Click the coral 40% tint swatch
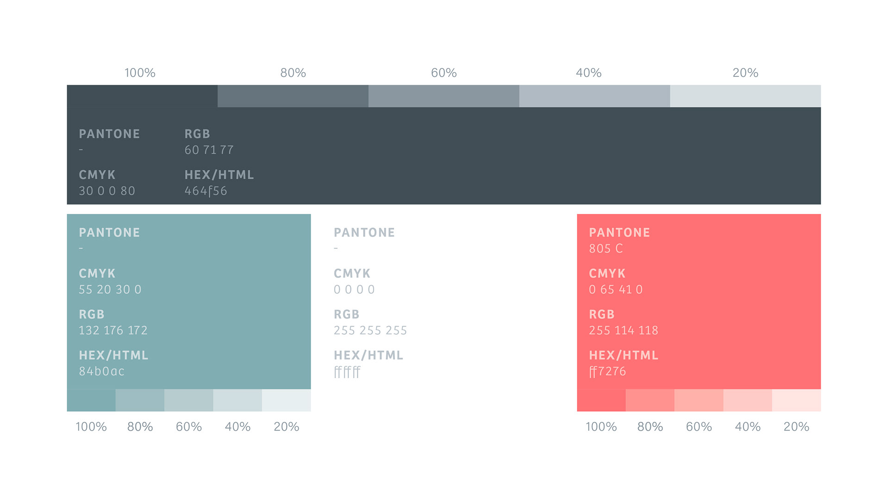This screenshot has height=501, width=889. point(748,400)
